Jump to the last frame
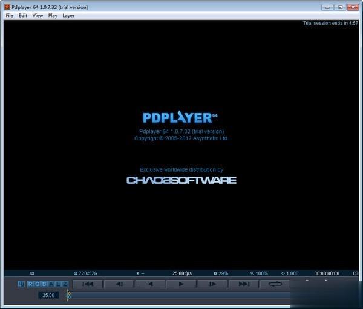Viewport: 363px width, 309px height. pyautogui.click(x=244, y=284)
